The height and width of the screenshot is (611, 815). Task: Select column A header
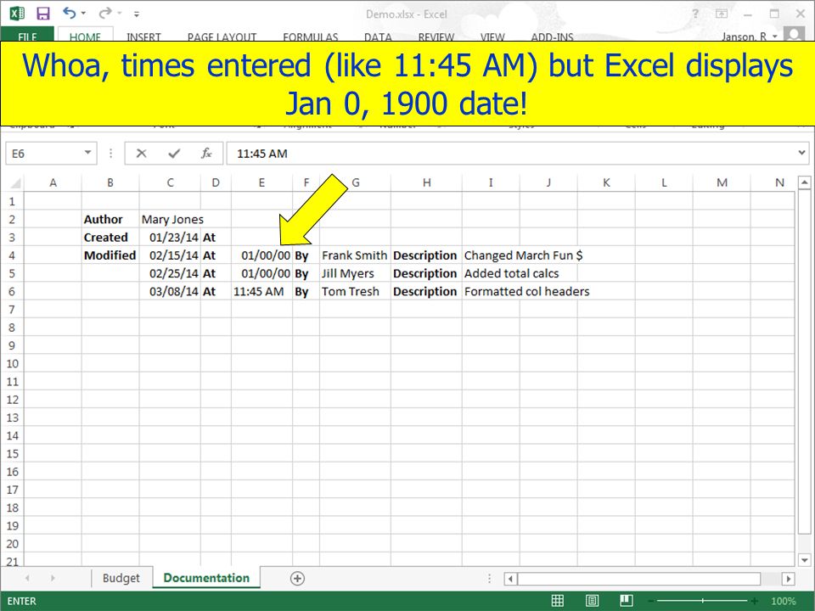[53, 183]
